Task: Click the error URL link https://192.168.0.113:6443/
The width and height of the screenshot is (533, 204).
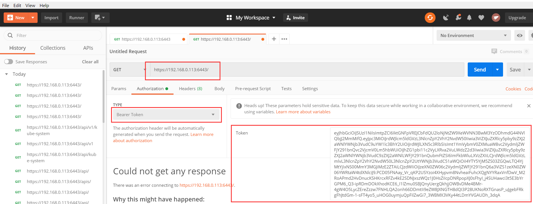Action: click(207, 185)
